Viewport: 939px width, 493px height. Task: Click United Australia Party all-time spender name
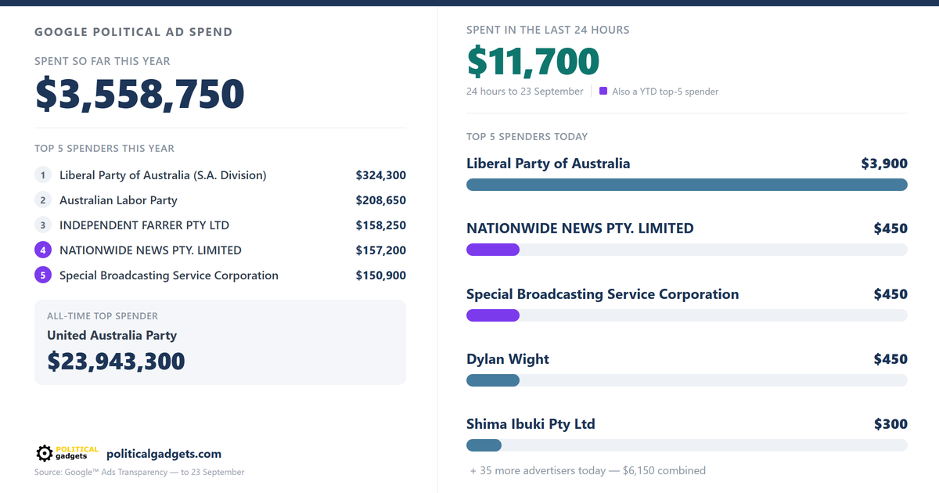(112, 335)
